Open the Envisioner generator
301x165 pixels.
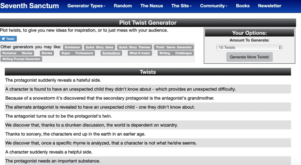click(x=72, y=47)
